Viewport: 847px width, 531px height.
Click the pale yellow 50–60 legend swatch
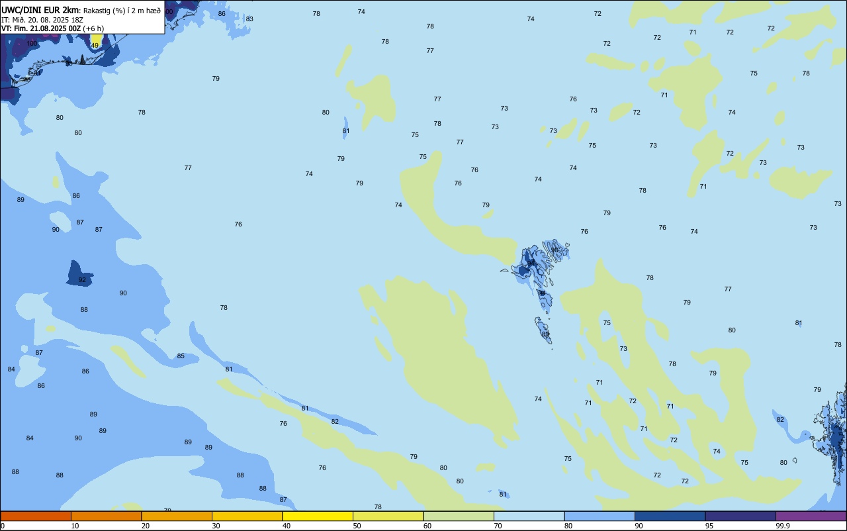coord(388,516)
